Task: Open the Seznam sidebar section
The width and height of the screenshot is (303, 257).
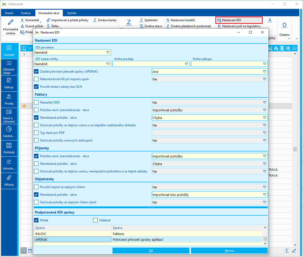Action: point(9,51)
